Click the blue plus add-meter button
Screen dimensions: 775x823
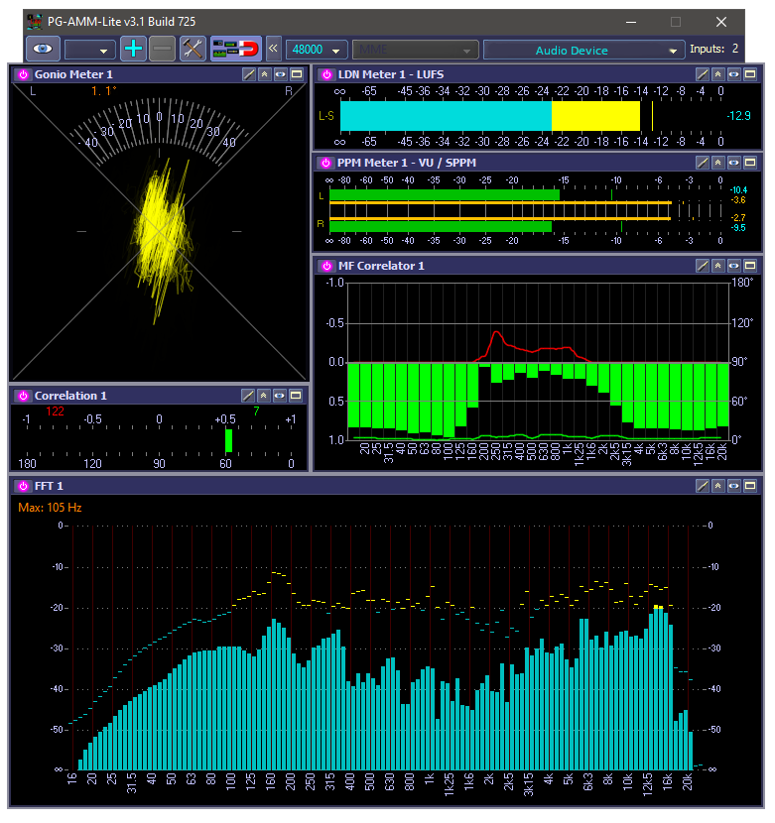[133, 49]
